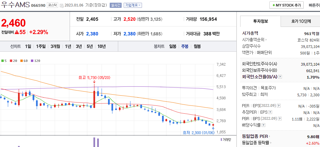
Task: Click green 5-period moving average legend
Action: click(4, 61)
